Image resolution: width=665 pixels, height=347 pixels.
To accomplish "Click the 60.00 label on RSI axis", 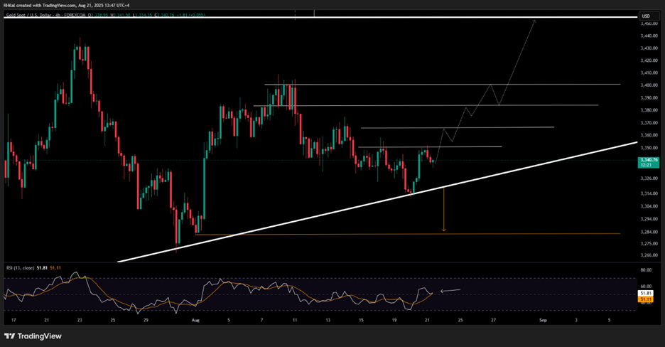I will pos(646,287).
